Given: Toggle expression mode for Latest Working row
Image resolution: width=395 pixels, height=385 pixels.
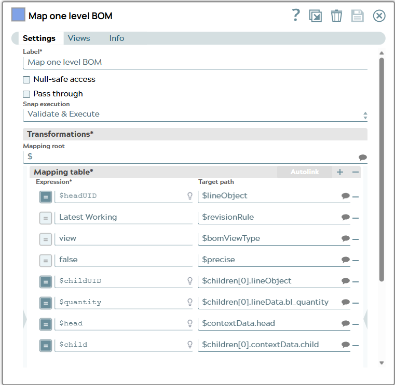Looking at the screenshot, I should [46, 218].
